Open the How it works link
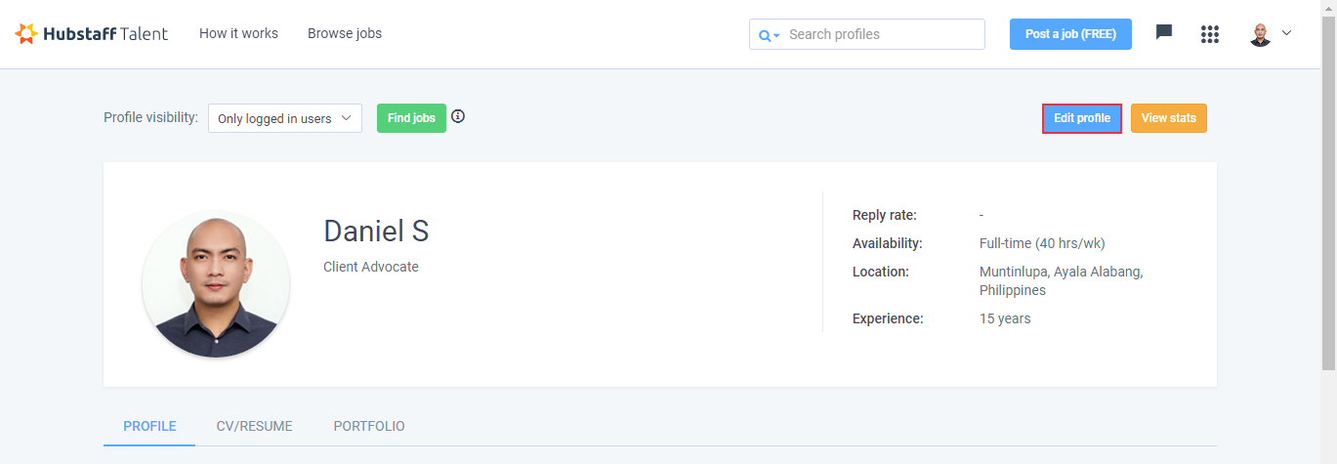This screenshot has width=1337, height=464. coord(238,33)
